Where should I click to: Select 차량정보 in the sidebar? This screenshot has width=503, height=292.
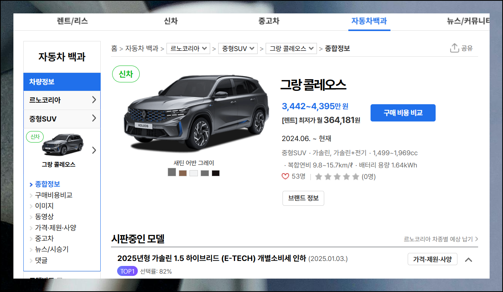62,82
